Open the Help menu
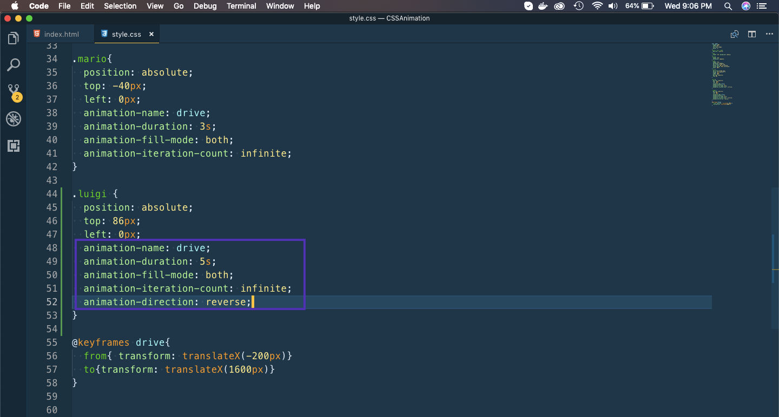 [312, 6]
